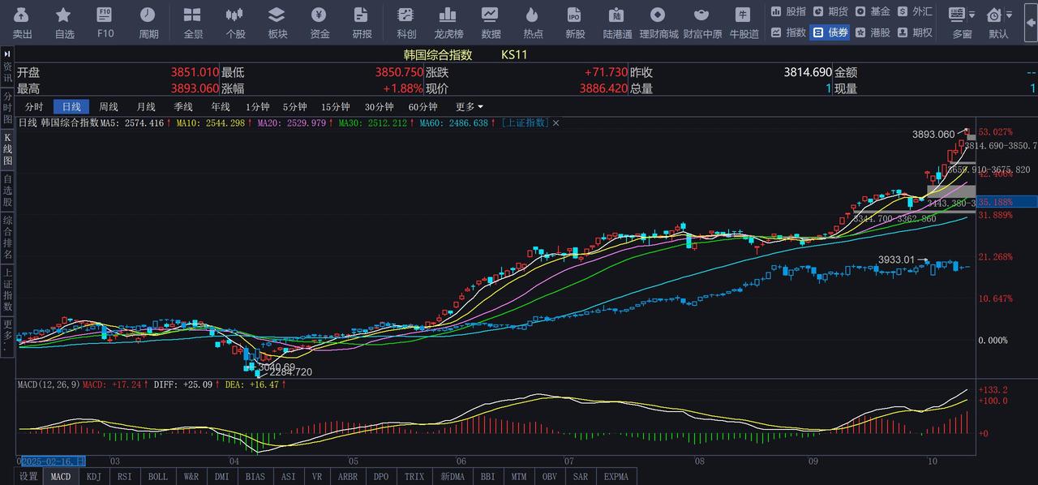Open the 牛股道 icon
The height and width of the screenshot is (485, 1038).
tap(743, 15)
